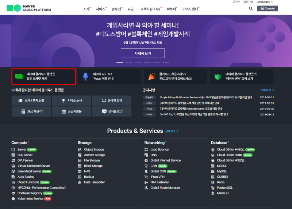292x209 pixels.
Task: Click the 공식블로그 button
Action: click(x=112, y=111)
